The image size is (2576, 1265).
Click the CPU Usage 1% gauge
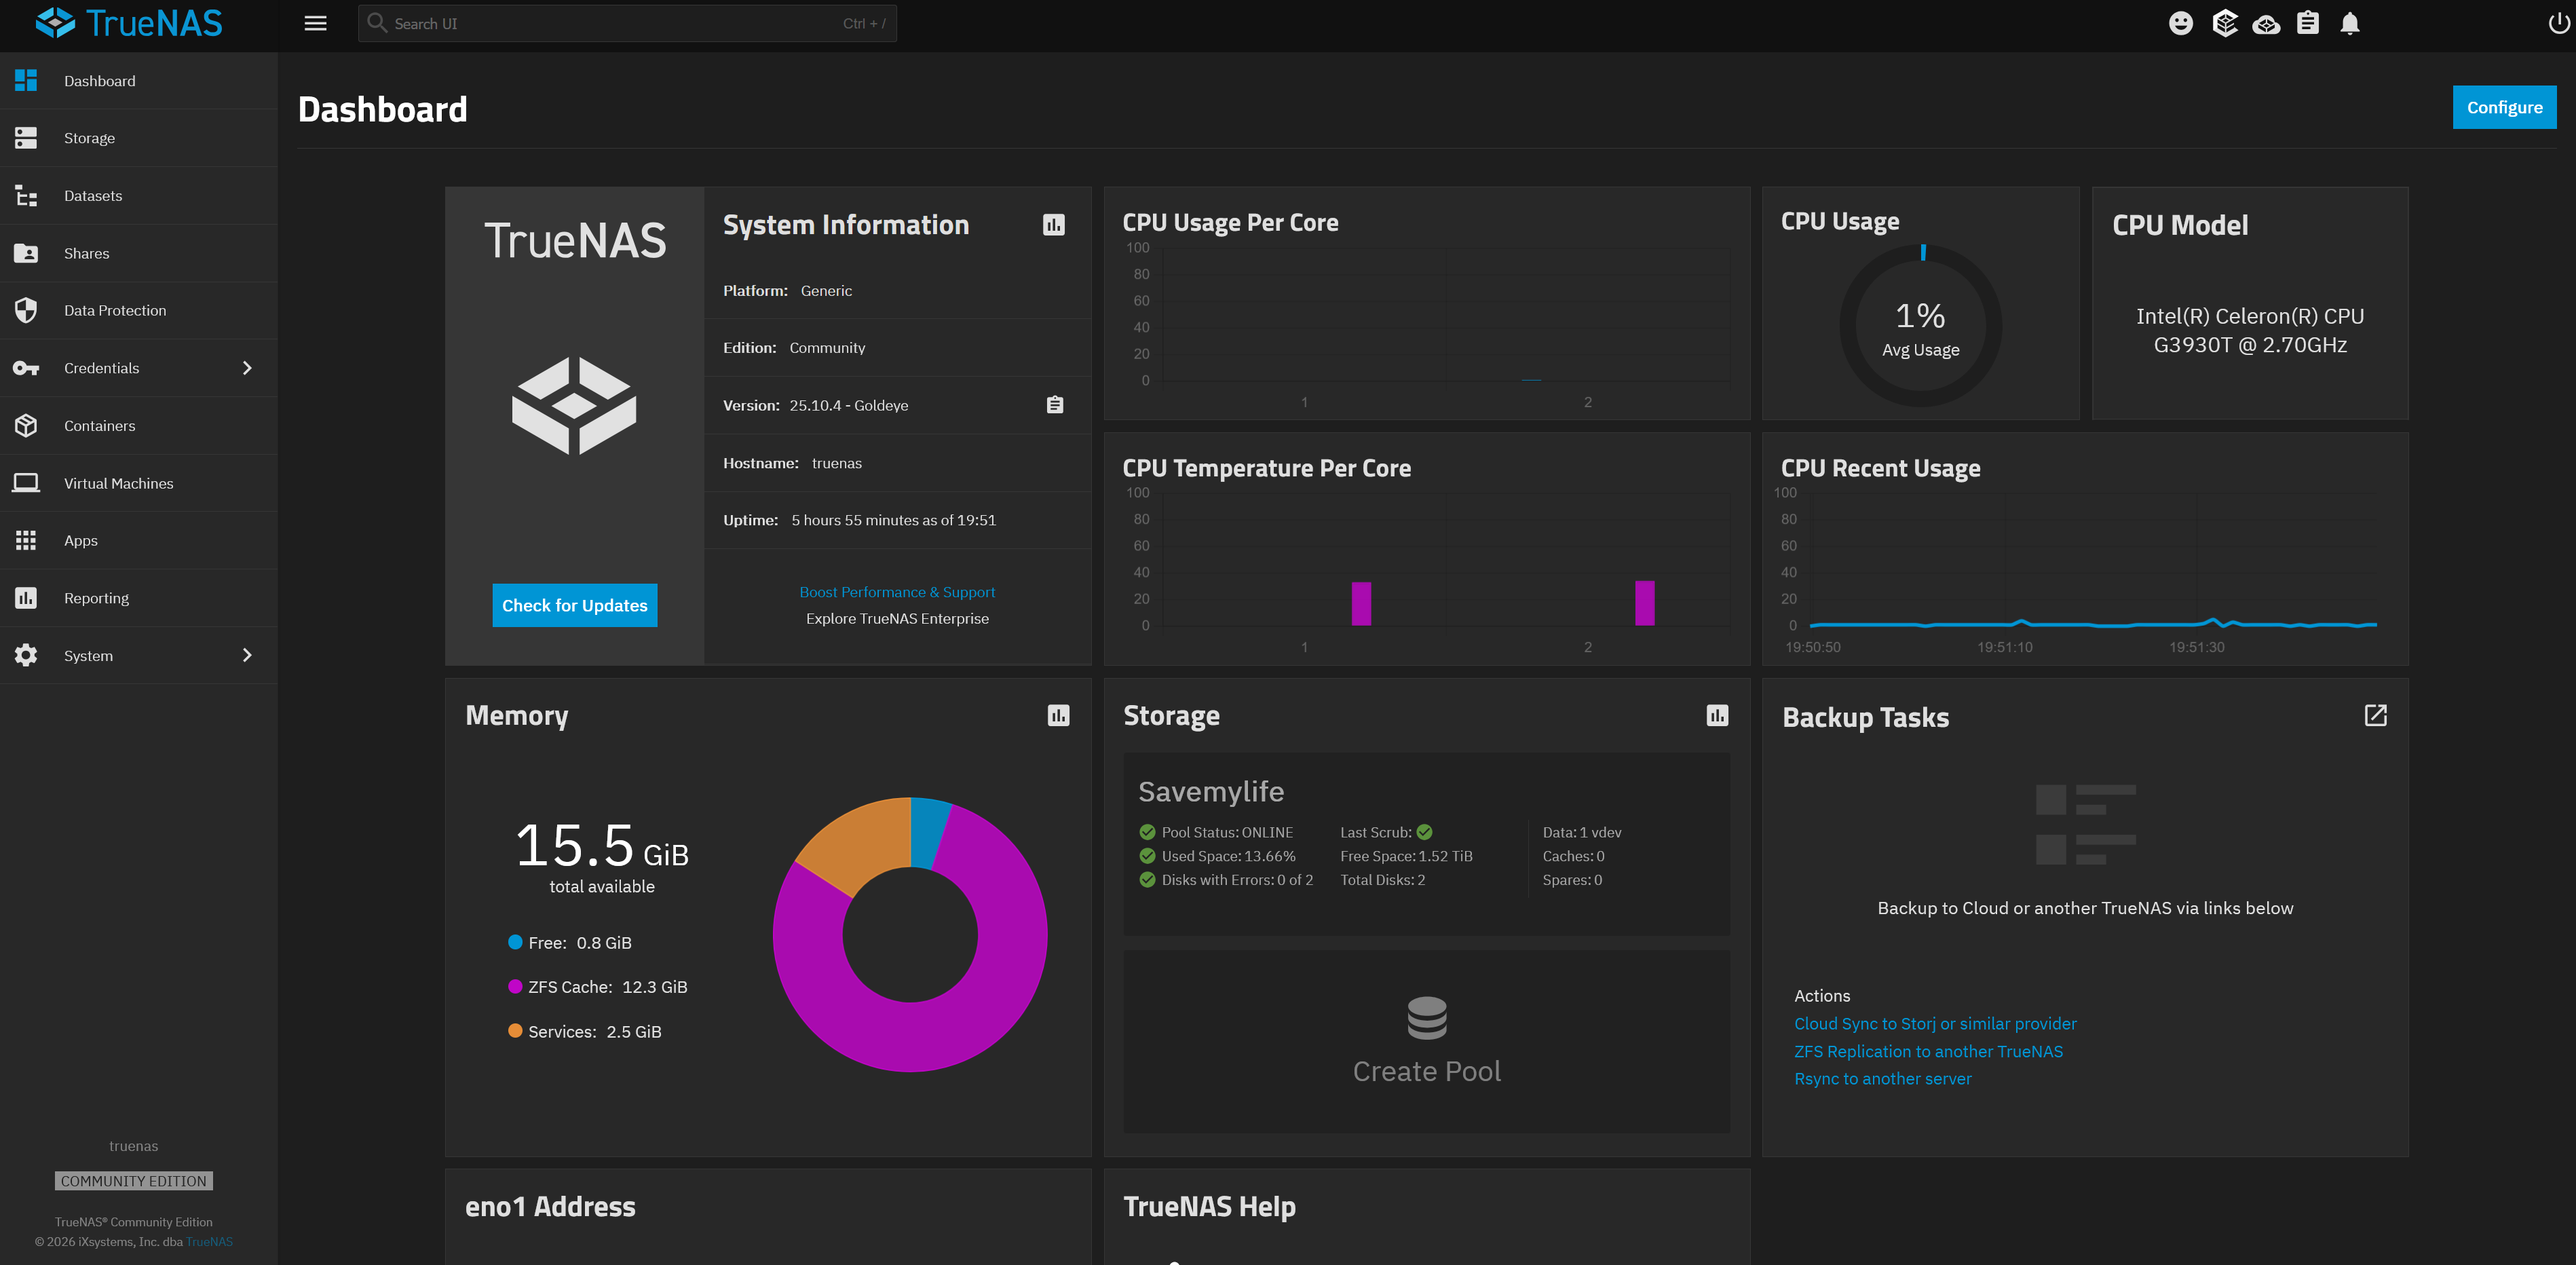pos(1920,326)
